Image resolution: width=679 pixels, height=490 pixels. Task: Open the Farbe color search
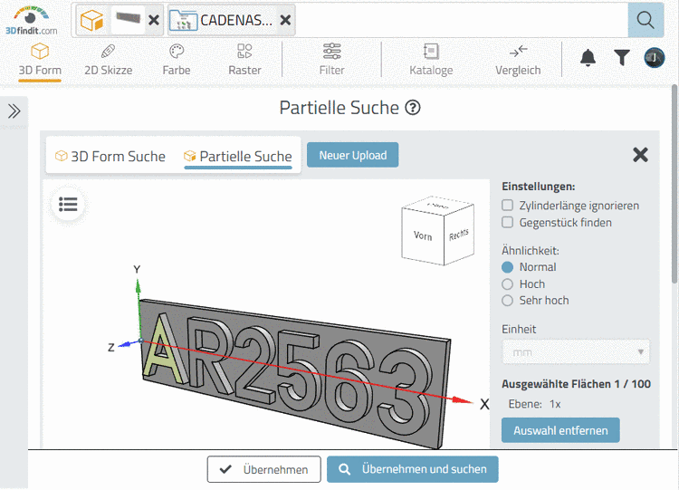tap(177, 60)
